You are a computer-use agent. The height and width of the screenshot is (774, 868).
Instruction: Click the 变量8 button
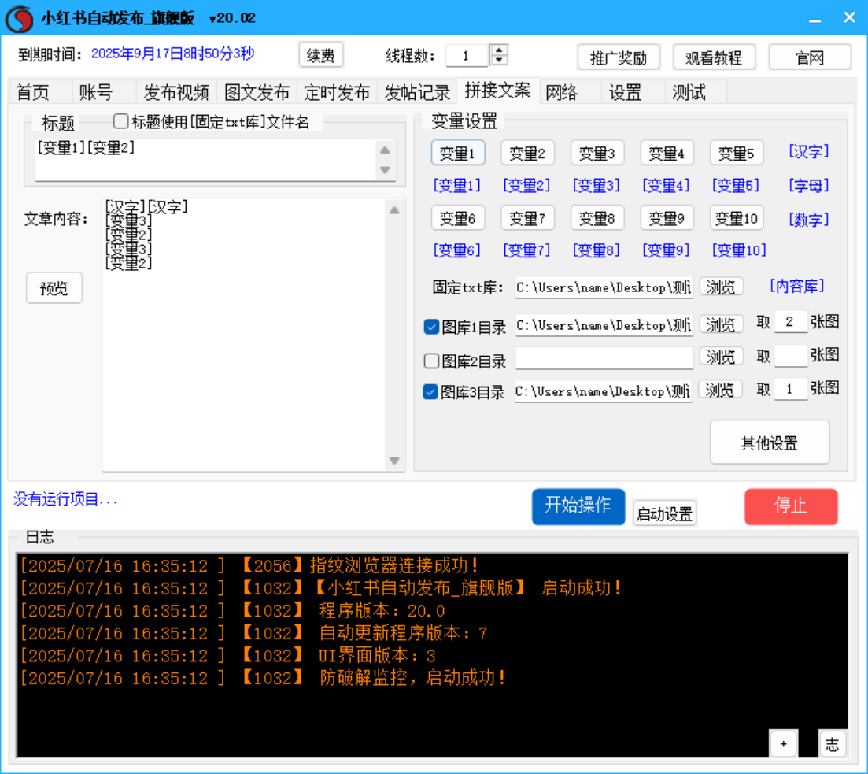click(x=597, y=218)
